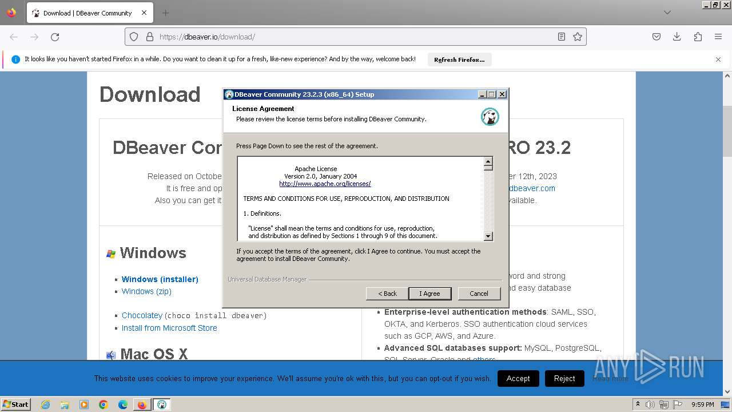Dismiss the Firefox refresh notification bar
Screen dimensions: 732x412
[718, 60]
